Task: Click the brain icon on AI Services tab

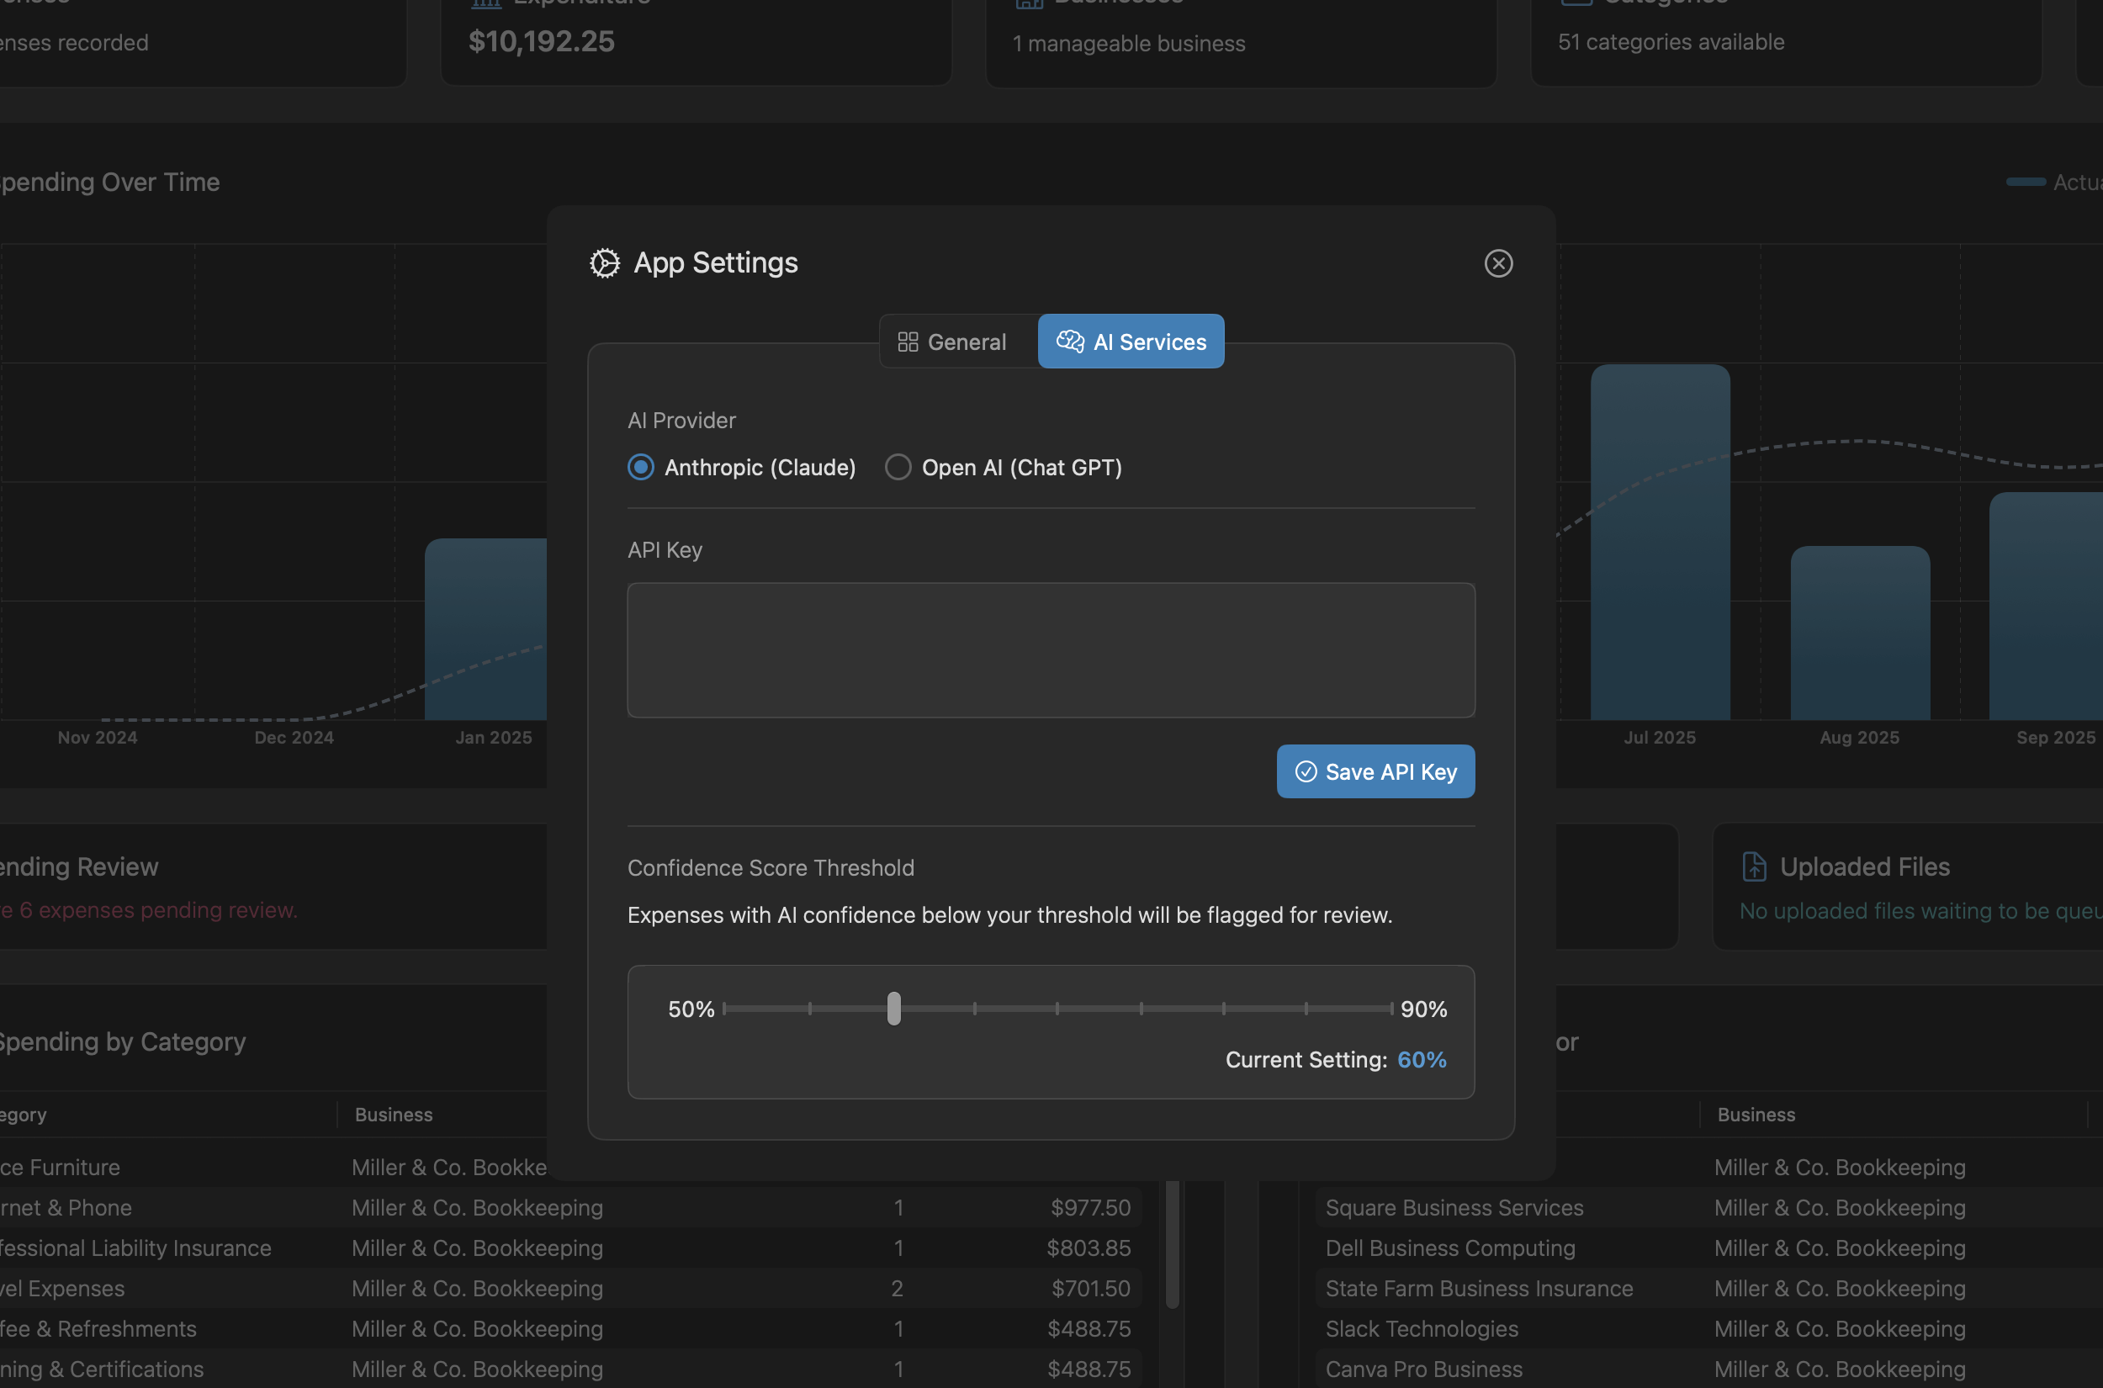Action: pyautogui.click(x=1069, y=342)
